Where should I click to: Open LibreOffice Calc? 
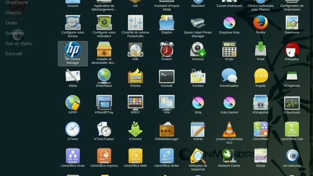[292, 132]
